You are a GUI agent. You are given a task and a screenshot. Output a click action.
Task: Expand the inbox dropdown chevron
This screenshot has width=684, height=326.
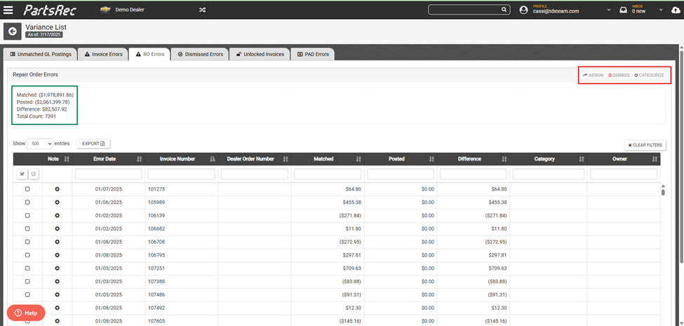click(661, 10)
